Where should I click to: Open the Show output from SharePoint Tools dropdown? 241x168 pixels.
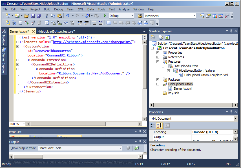tap(121, 148)
